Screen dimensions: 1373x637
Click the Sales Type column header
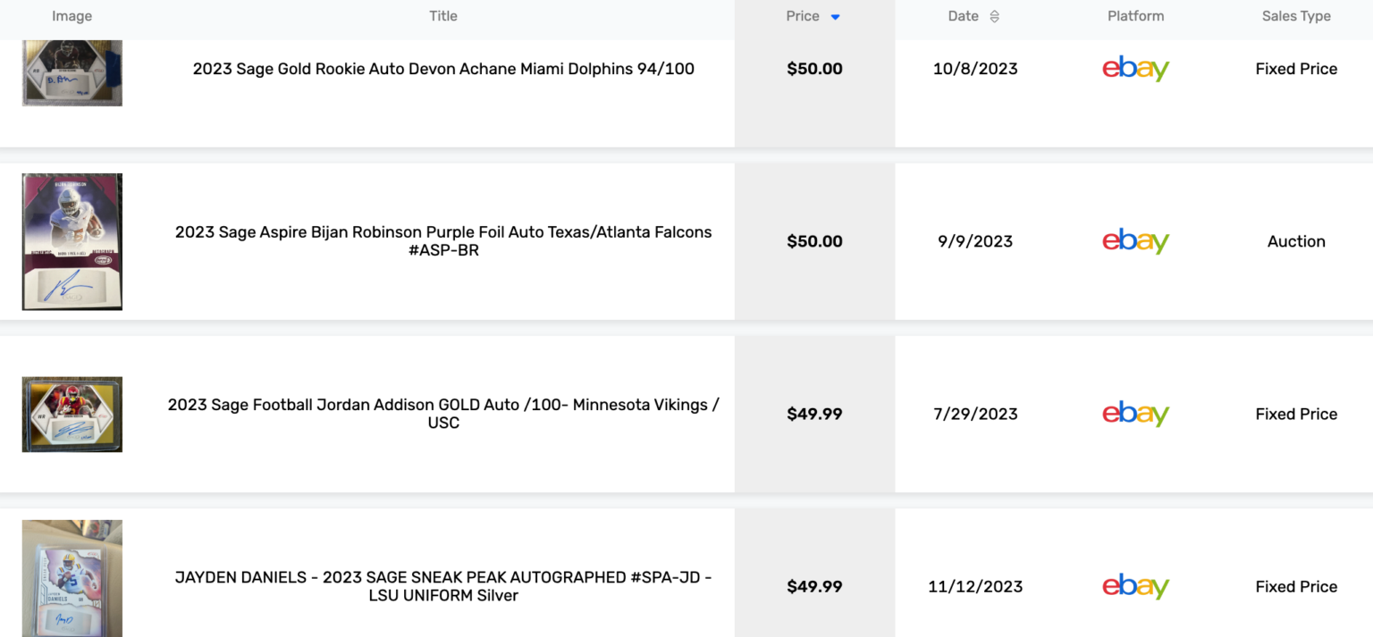[1296, 16]
